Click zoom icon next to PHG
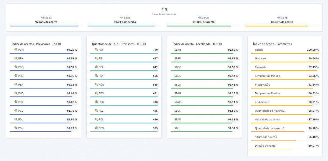Screen dimensions: 328x161 point(16,76)
